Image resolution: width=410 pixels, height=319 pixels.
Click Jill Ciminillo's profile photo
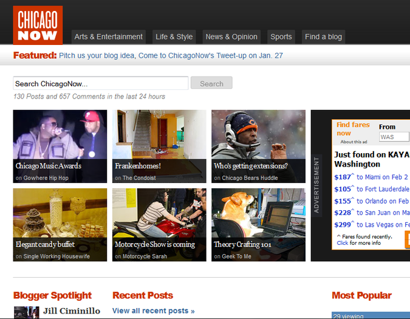26,312
